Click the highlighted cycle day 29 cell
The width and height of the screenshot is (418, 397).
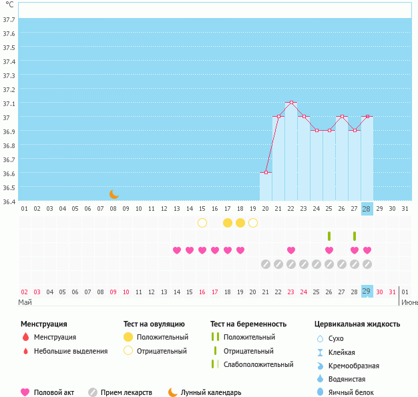pos(367,292)
